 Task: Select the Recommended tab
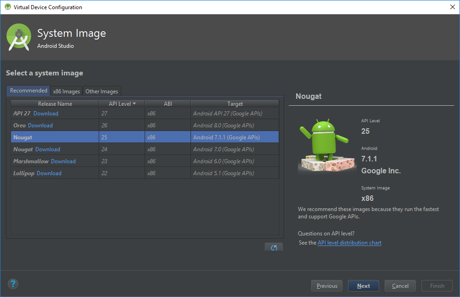pos(28,91)
